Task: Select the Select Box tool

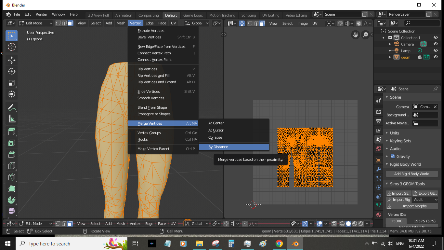Action: coord(11,35)
